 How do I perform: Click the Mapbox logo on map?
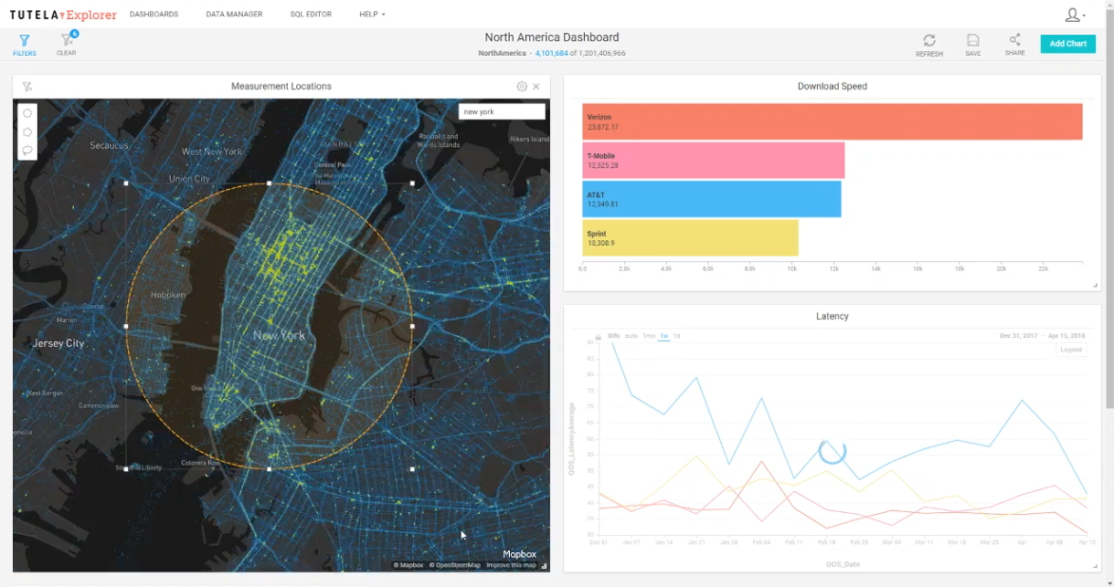pyautogui.click(x=519, y=554)
